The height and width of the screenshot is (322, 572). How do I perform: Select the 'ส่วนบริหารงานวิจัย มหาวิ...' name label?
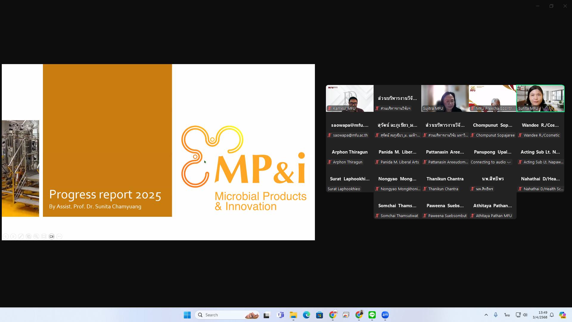coord(448,135)
